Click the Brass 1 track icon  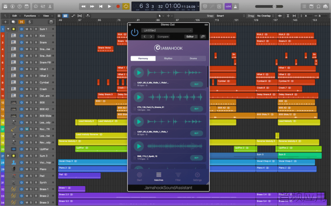14,189
